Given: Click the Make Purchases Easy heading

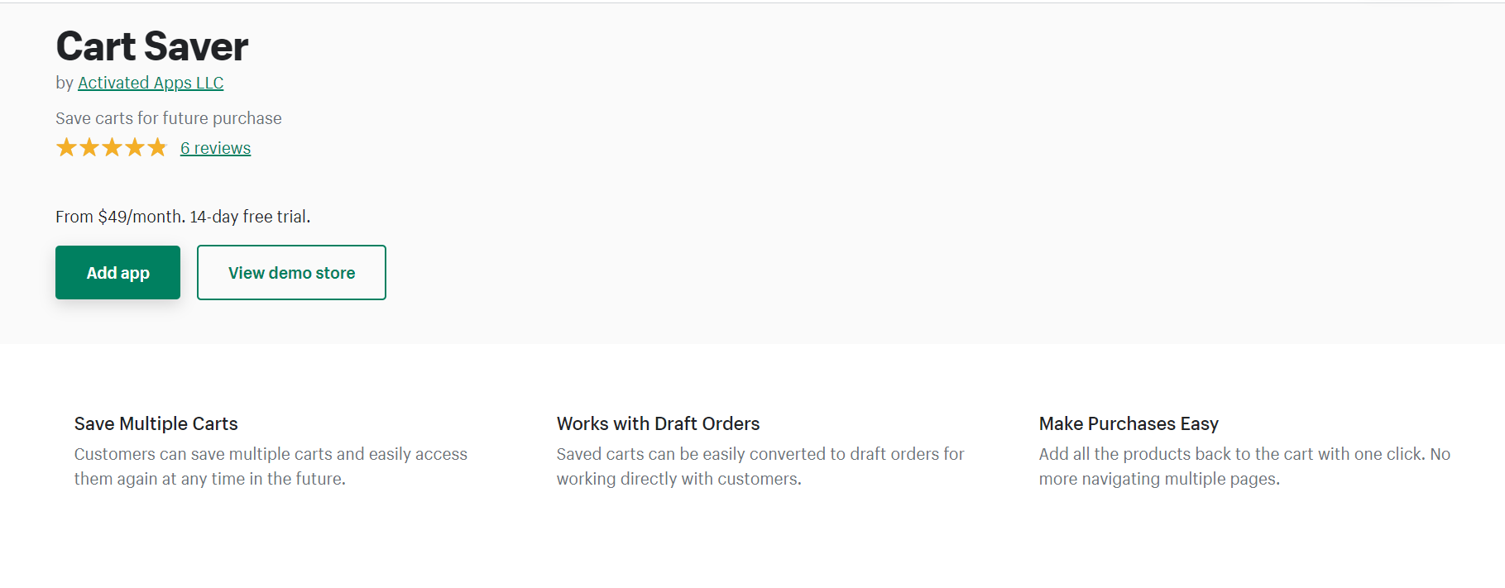Looking at the screenshot, I should point(1129,423).
